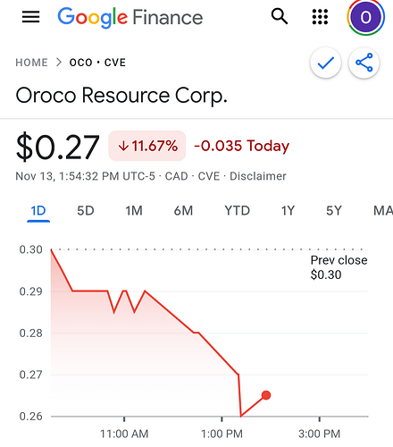393x447 pixels.
Task: Open the search magnifier icon
Action: tap(280, 16)
